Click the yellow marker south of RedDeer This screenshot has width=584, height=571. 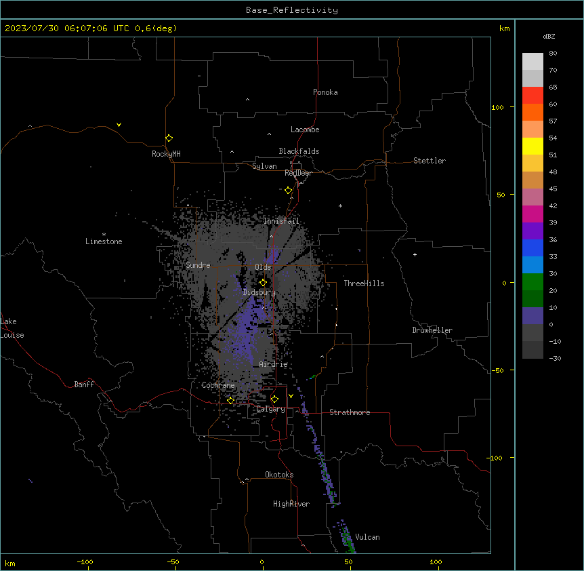pyautogui.click(x=288, y=191)
